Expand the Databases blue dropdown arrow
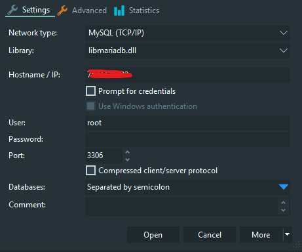The image size is (302, 252). tap(284, 187)
